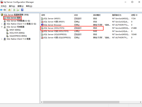Click the SQL Server 代理 (SQLEXPRESS) icon
The width and height of the screenshot is (142, 107).
(x=42, y=37)
